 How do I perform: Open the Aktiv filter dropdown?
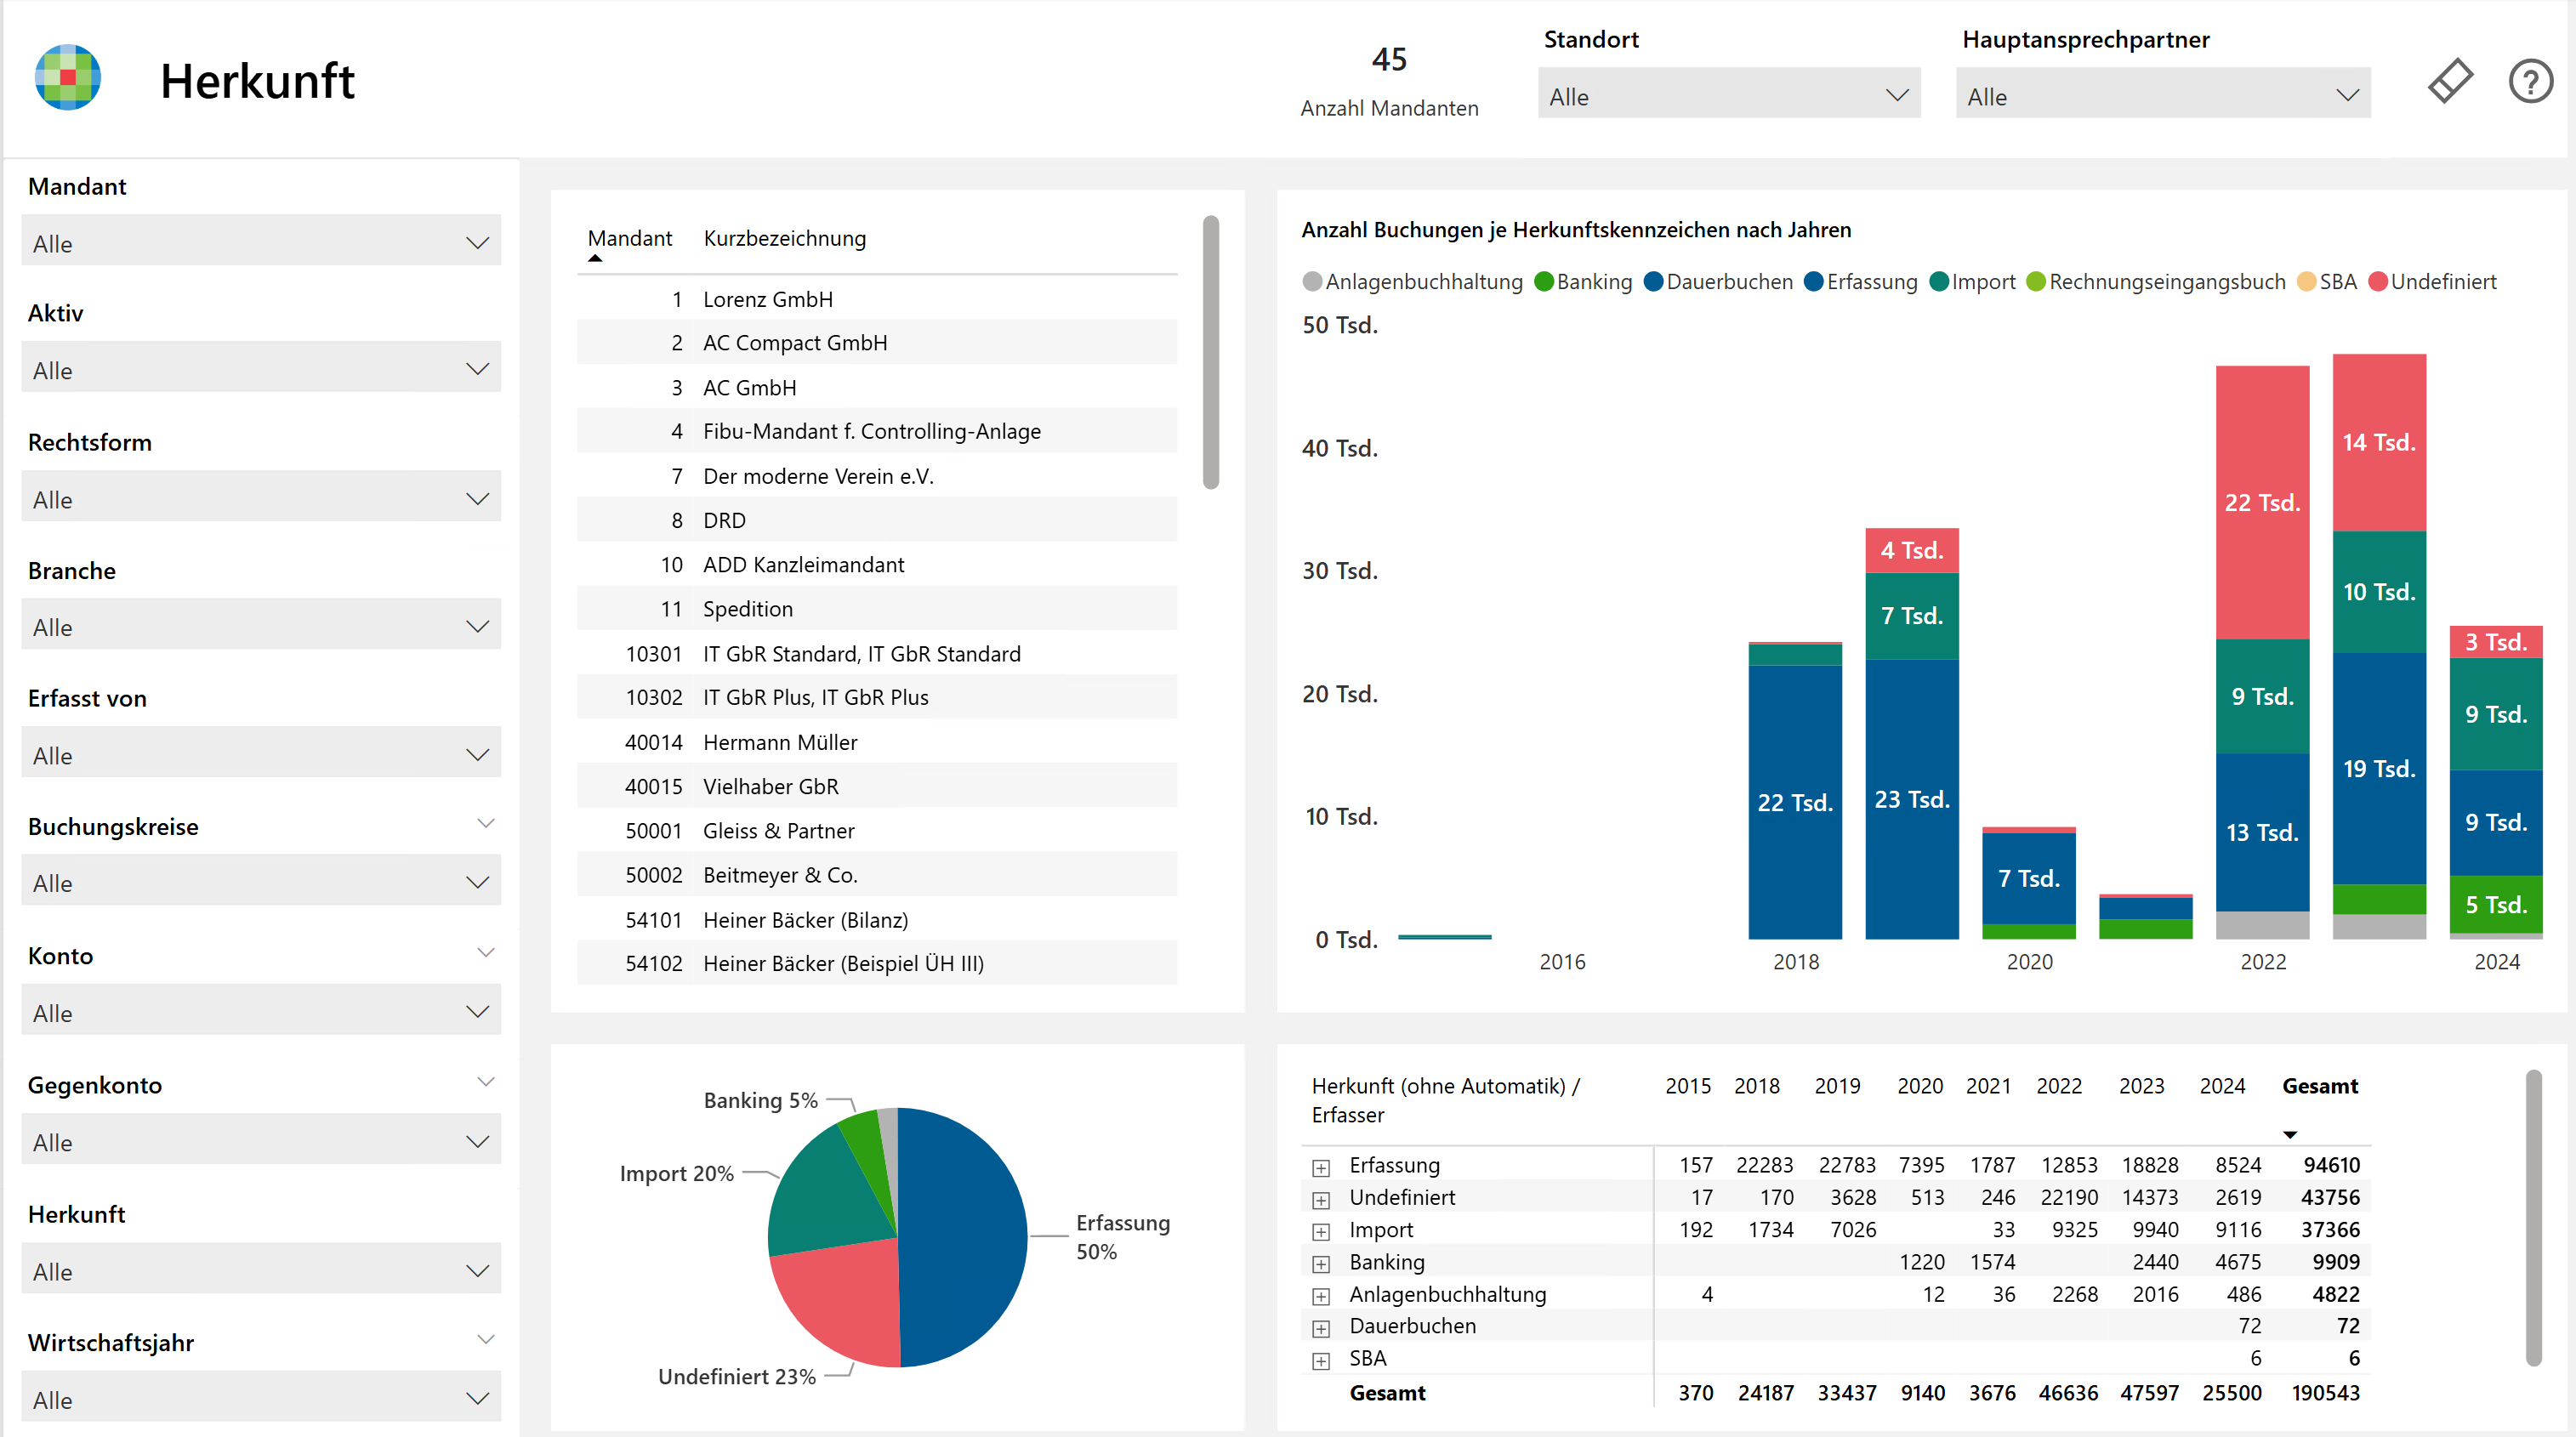click(x=261, y=369)
